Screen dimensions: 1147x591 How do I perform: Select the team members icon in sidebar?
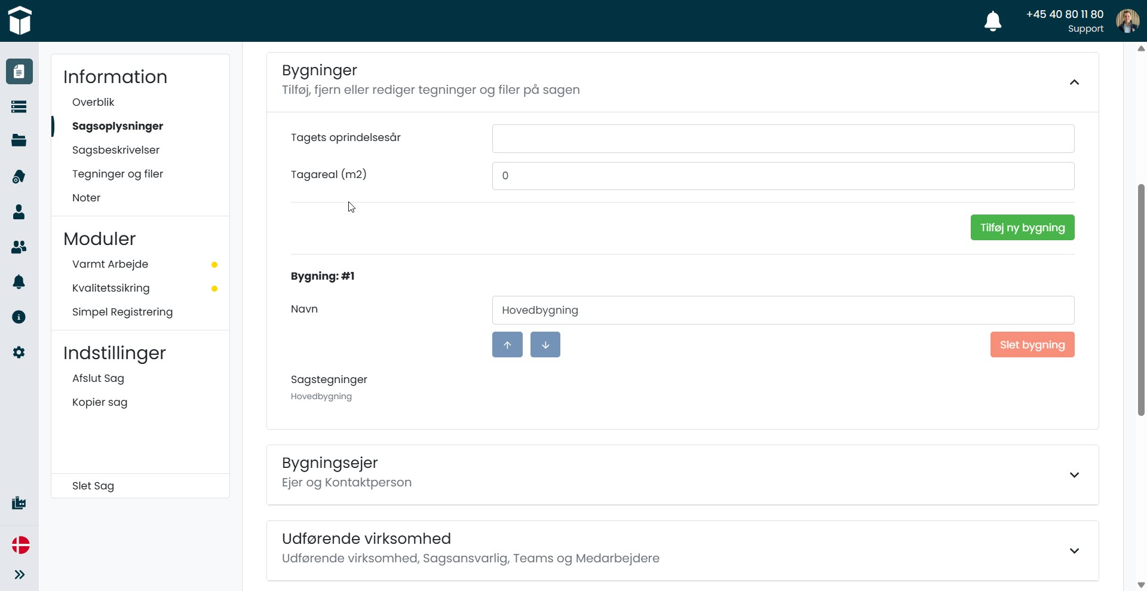19,247
